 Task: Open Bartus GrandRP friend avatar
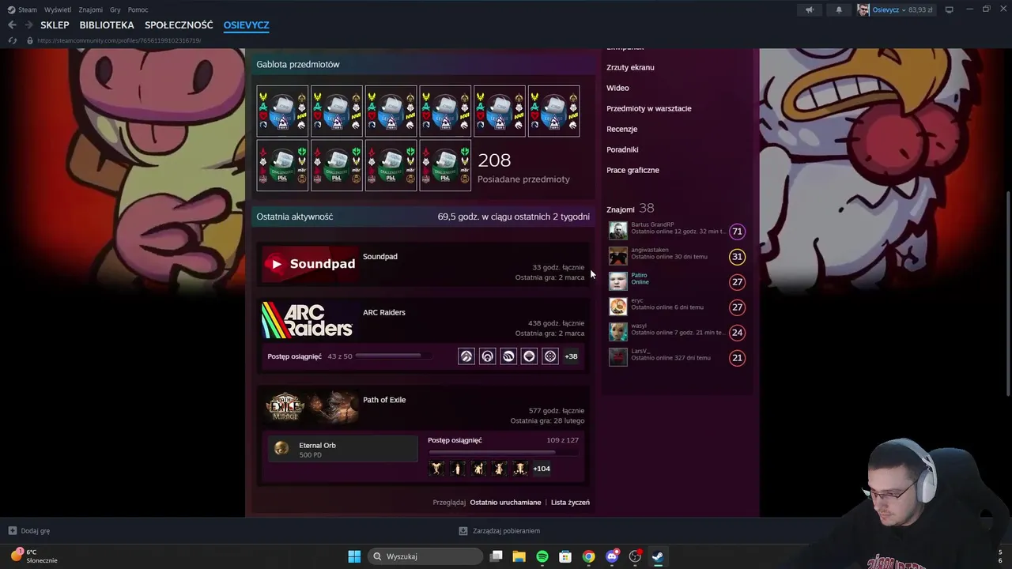pos(618,231)
